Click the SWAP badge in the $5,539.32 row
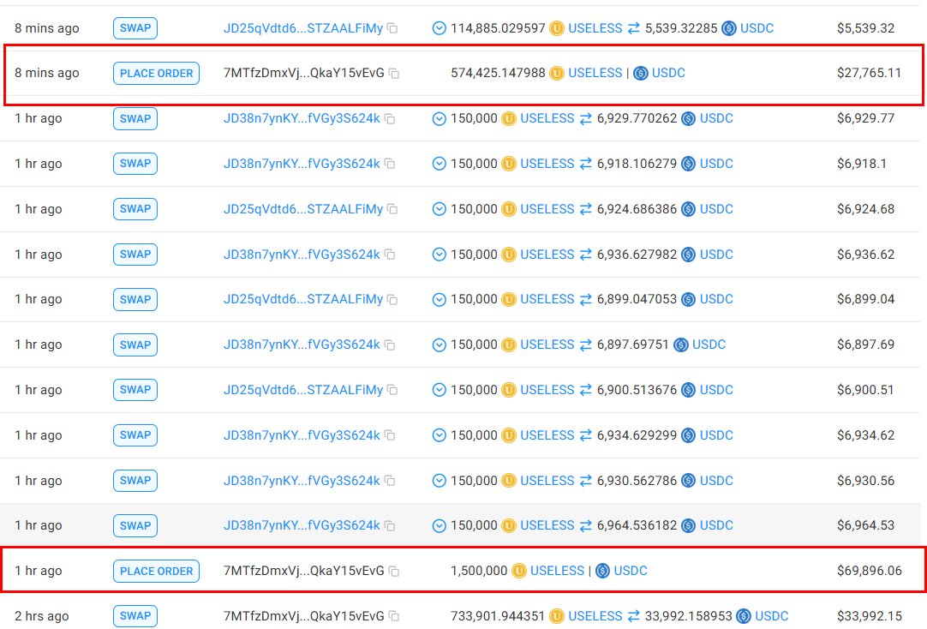The height and width of the screenshot is (629, 927). (x=135, y=27)
